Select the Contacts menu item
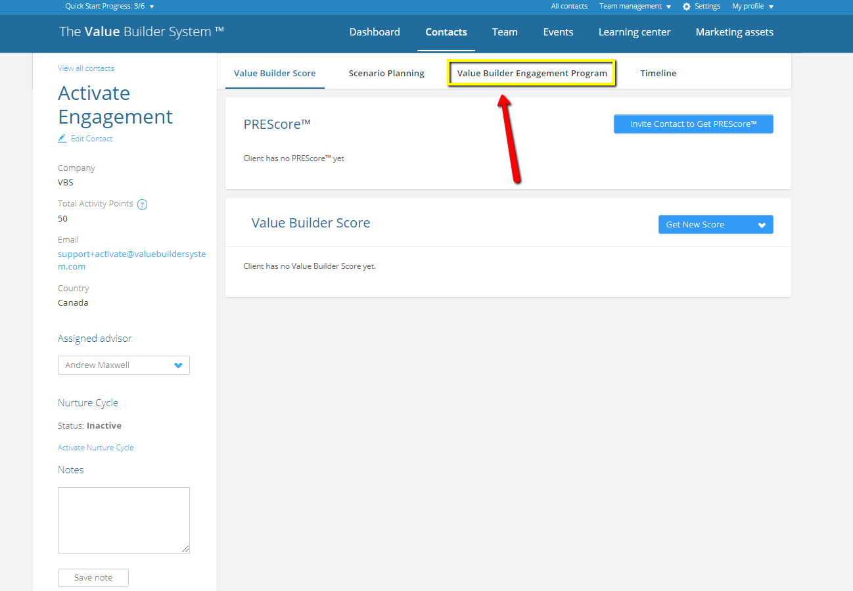853x591 pixels. 446,32
